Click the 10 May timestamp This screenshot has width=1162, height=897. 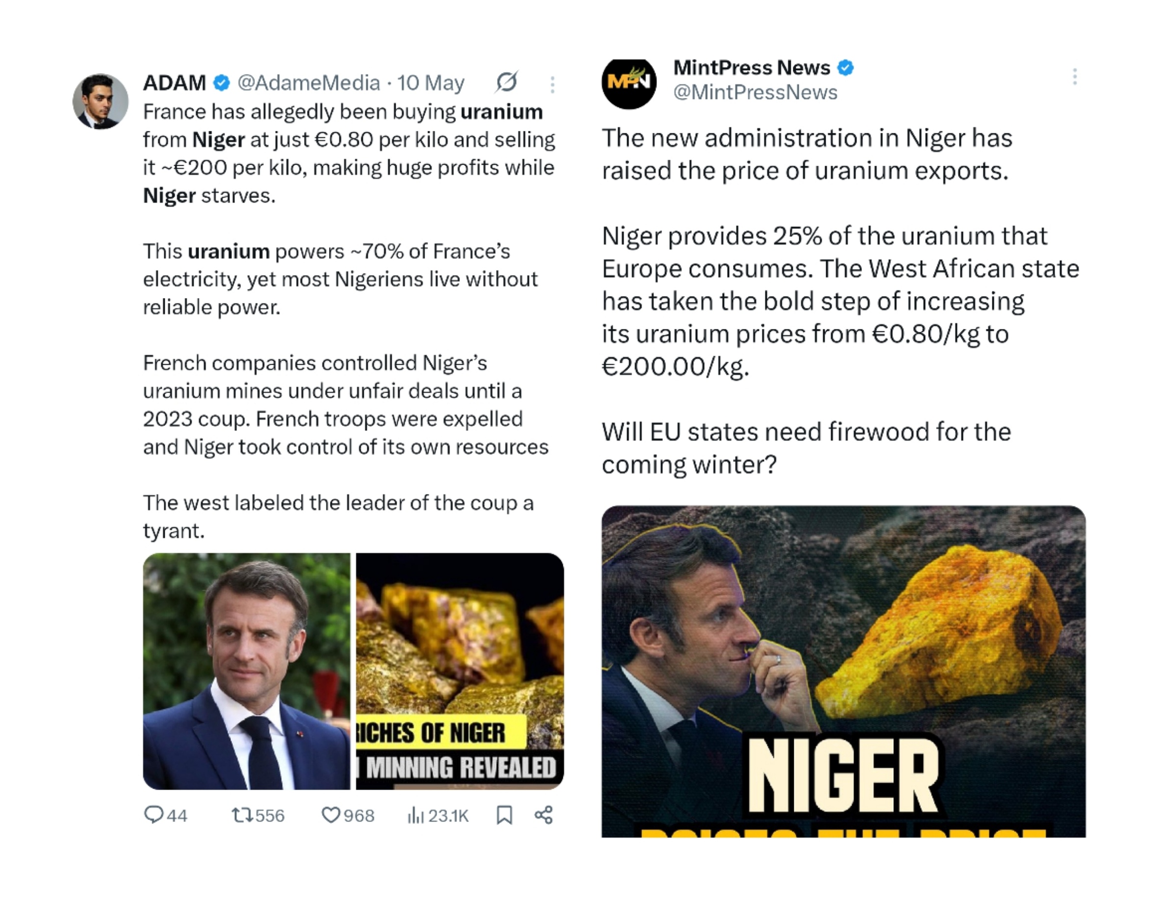[x=431, y=83]
